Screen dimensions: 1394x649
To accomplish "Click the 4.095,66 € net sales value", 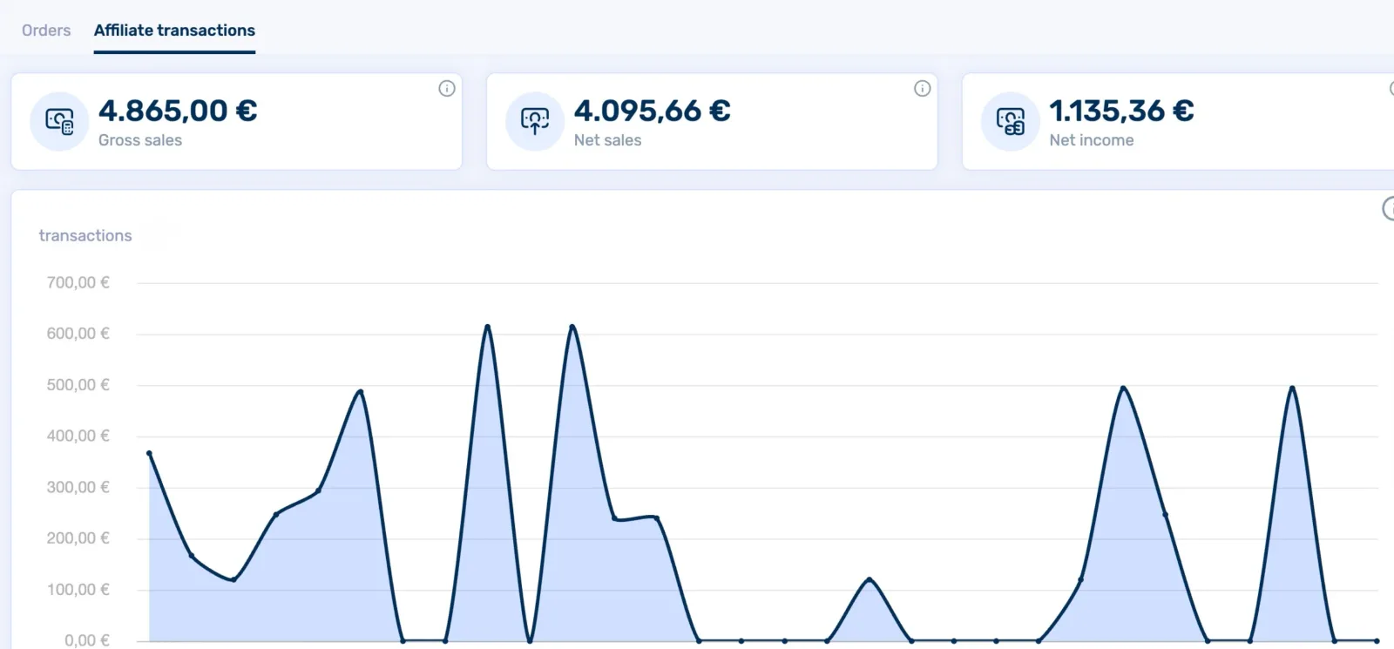I will [653, 111].
